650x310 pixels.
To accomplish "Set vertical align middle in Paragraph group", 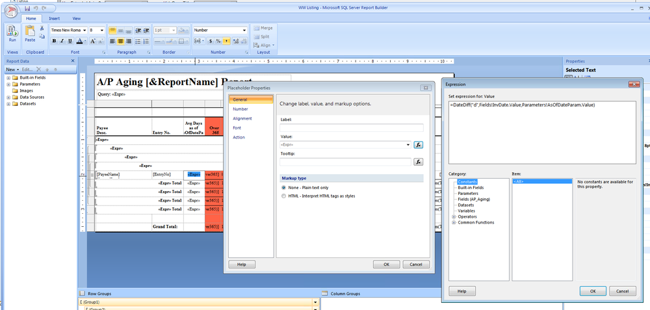I will tap(120, 31).
